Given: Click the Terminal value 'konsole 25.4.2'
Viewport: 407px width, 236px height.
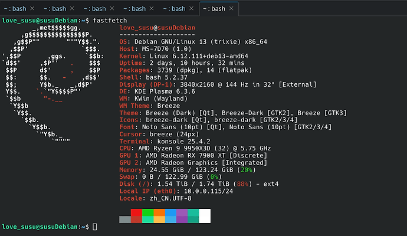Looking at the screenshot, I should pyautogui.click(x=184, y=142).
